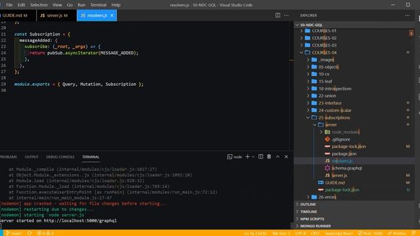The height and width of the screenshot is (236, 420).
Task: Open GUIDE.md in the explorer tree
Action: point(335,182)
